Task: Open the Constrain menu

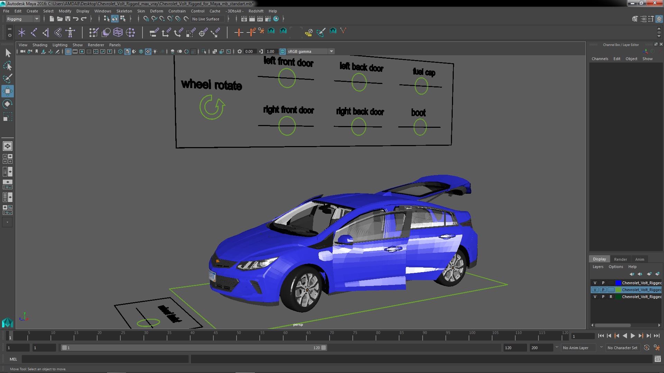Action: (x=177, y=11)
